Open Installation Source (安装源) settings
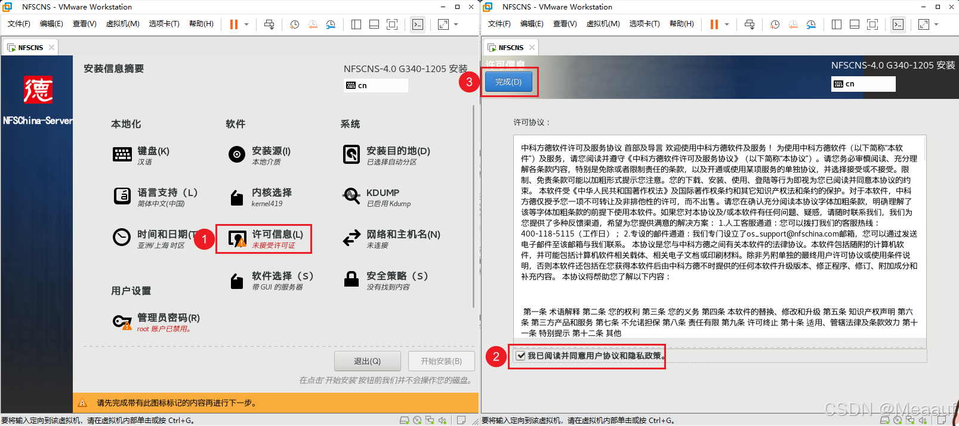This screenshot has height=426, width=959. click(x=260, y=156)
